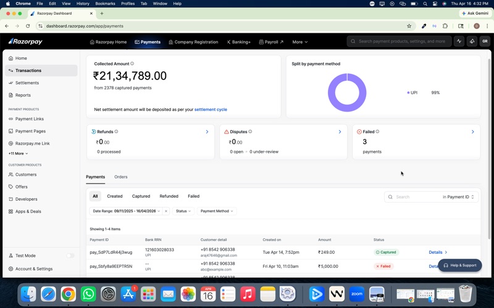Open Refunds card arrow
Image resolution: width=494 pixels, height=308 pixels.
tap(207, 132)
